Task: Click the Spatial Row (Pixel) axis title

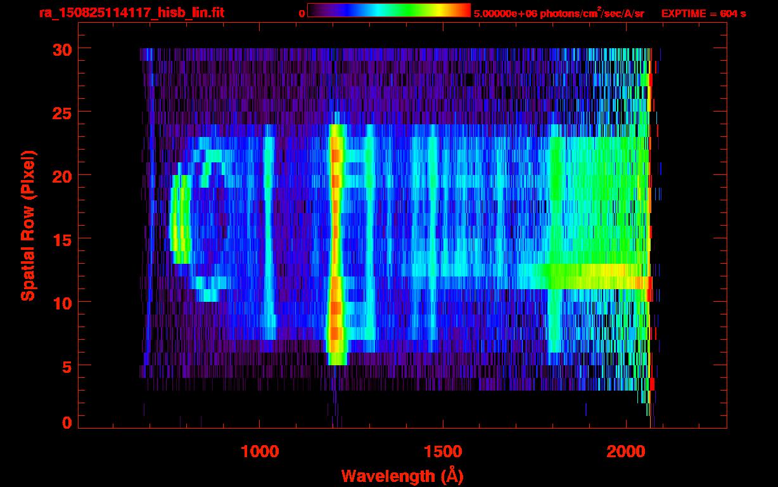Action: tap(28, 225)
